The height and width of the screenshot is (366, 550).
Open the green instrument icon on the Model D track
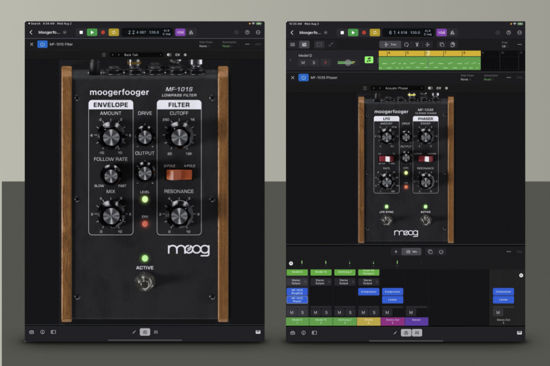[368, 60]
